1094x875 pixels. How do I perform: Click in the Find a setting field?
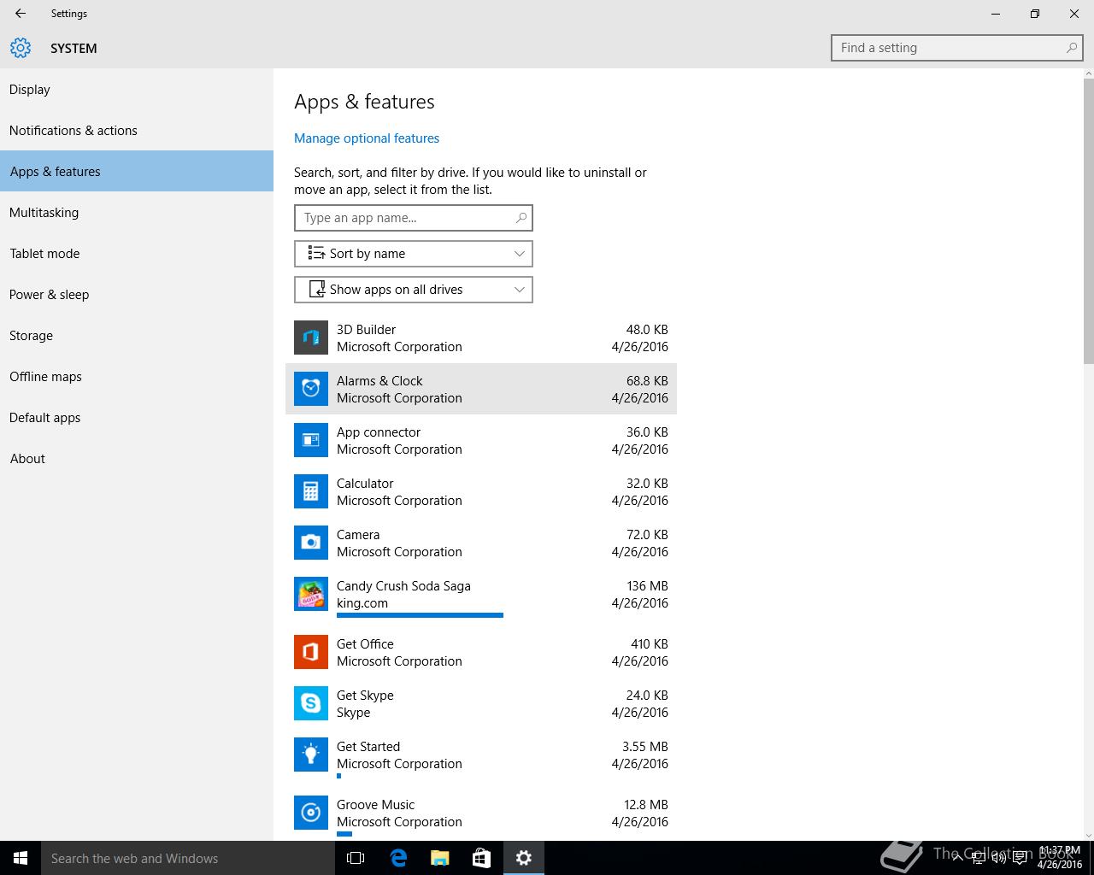click(x=957, y=48)
